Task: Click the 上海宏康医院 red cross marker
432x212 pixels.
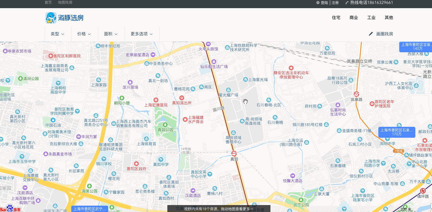Action: (x=156, y=100)
